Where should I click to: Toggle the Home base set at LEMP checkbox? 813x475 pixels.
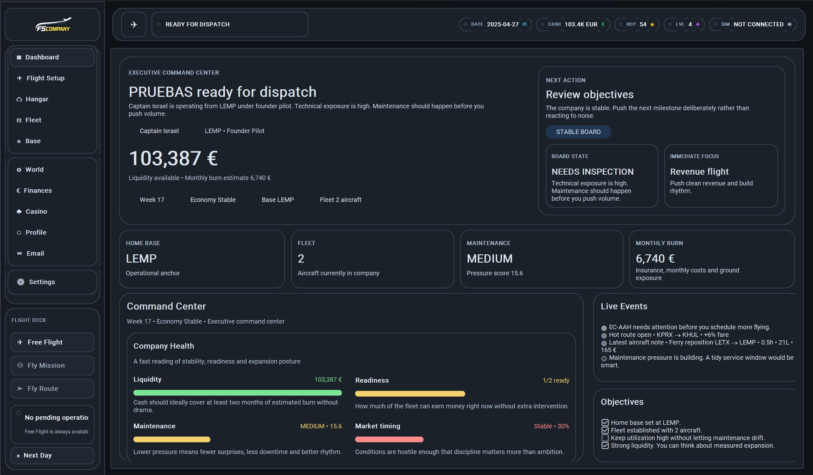pos(605,422)
